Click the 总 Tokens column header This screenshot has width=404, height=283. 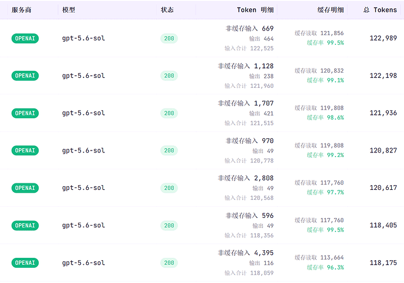coord(380,10)
